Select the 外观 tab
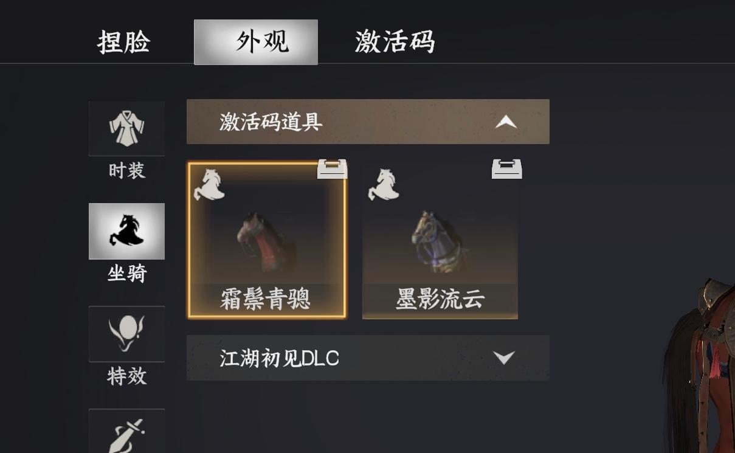 tap(256, 42)
